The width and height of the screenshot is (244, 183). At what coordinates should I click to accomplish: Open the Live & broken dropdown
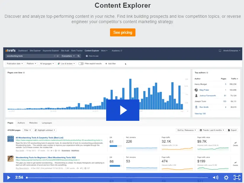click(x=66, y=64)
